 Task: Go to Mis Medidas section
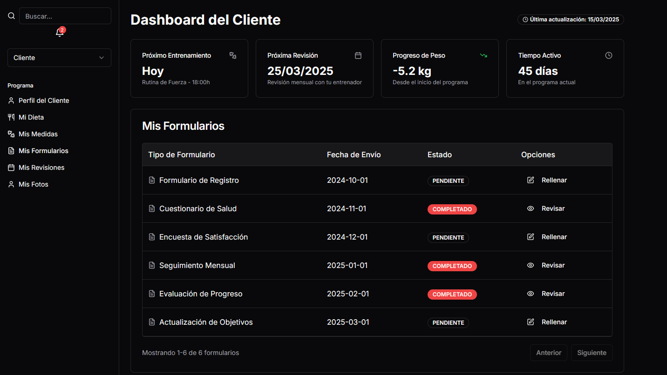(38, 134)
